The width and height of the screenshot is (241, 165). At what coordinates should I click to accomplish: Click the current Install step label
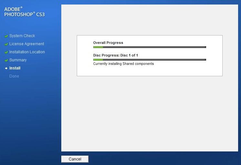[x=15, y=68]
